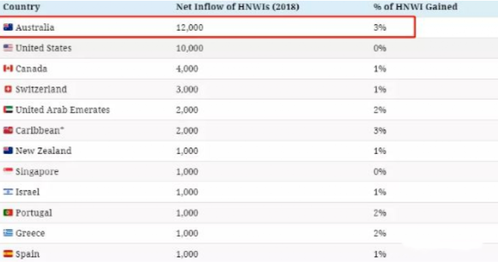Click the United Arab Emirates flag
Image resolution: width=498 pixels, height=270 pixels.
[x=8, y=110]
